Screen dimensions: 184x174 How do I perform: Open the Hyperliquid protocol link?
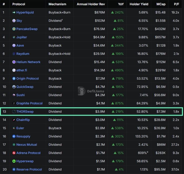pos(25,12)
